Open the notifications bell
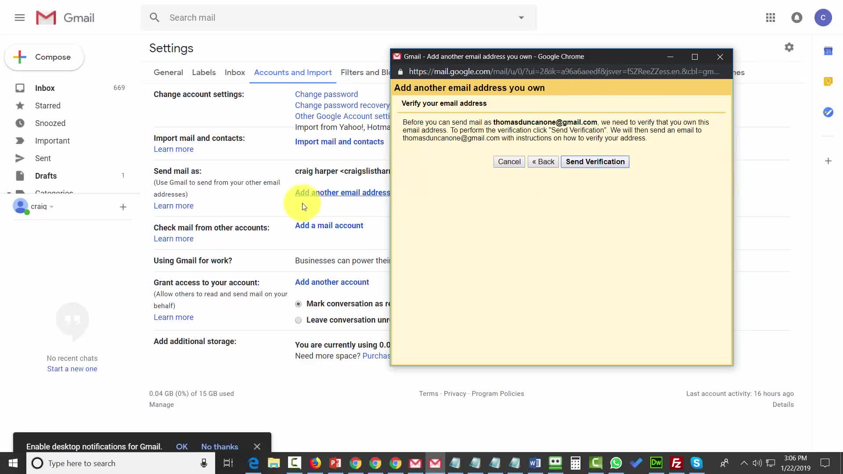843x474 pixels. [796, 18]
